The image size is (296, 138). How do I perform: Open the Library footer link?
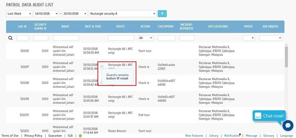tap(214, 136)
